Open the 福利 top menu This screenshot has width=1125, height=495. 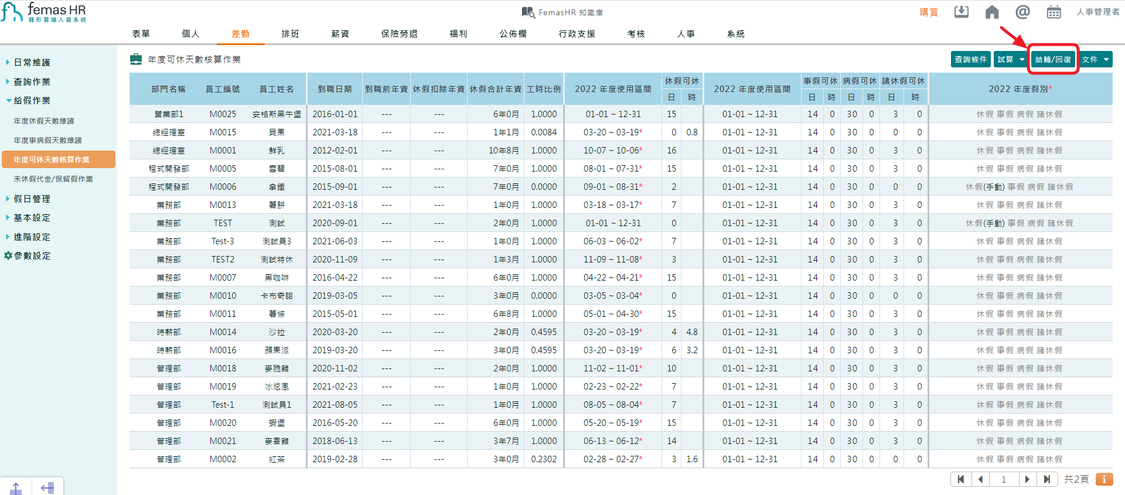point(458,33)
